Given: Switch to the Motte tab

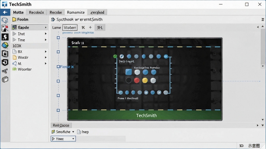Looking at the screenshot, I should click(x=18, y=12).
